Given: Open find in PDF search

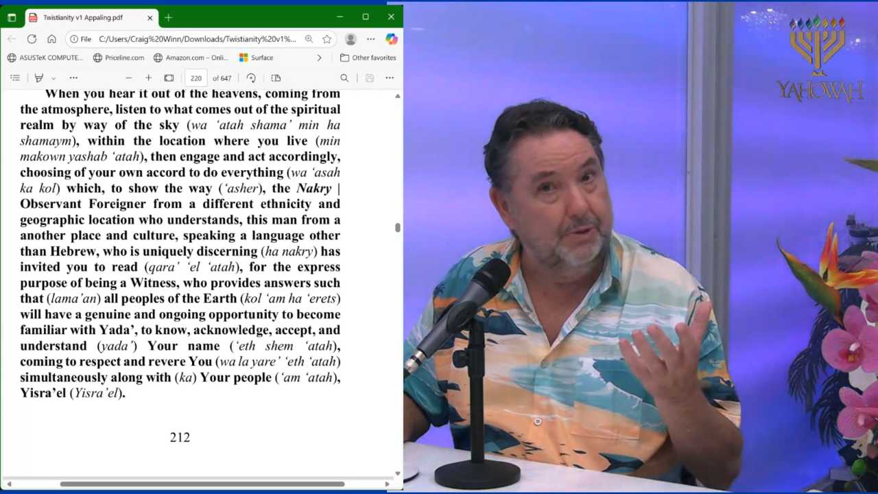Looking at the screenshot, I should (344, 78).
